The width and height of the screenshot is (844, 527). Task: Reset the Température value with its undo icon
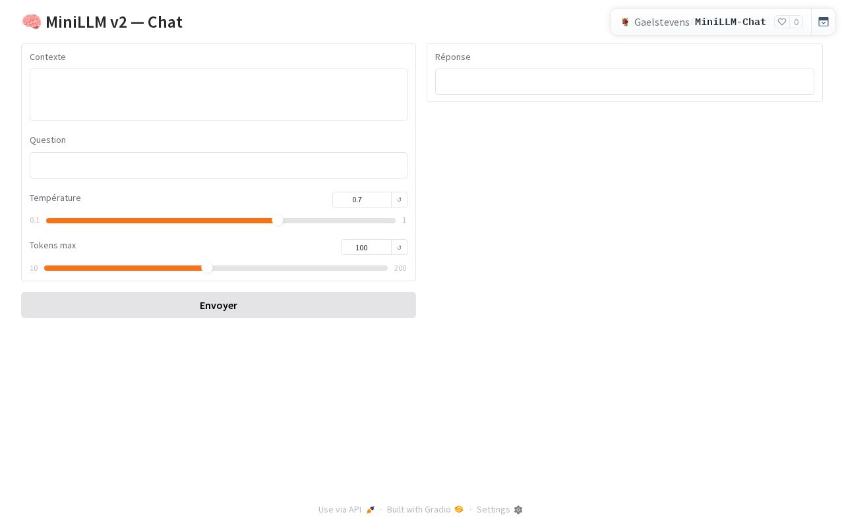coord(399,200)
